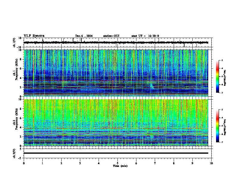Screen dimensions: 238x183
Task: Click the "station=OUI" header label
Action: 111,36
